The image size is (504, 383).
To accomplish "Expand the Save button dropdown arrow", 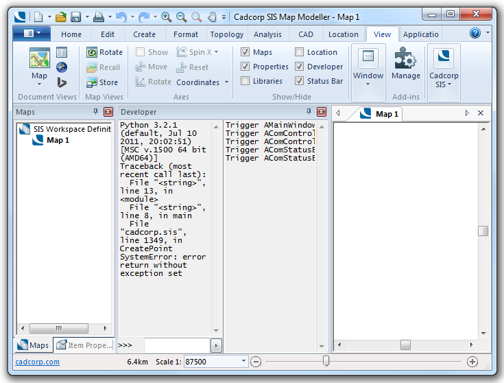I will point(87,16).
